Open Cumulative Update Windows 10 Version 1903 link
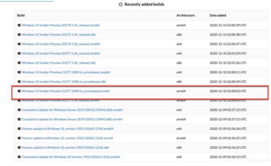 70,157
